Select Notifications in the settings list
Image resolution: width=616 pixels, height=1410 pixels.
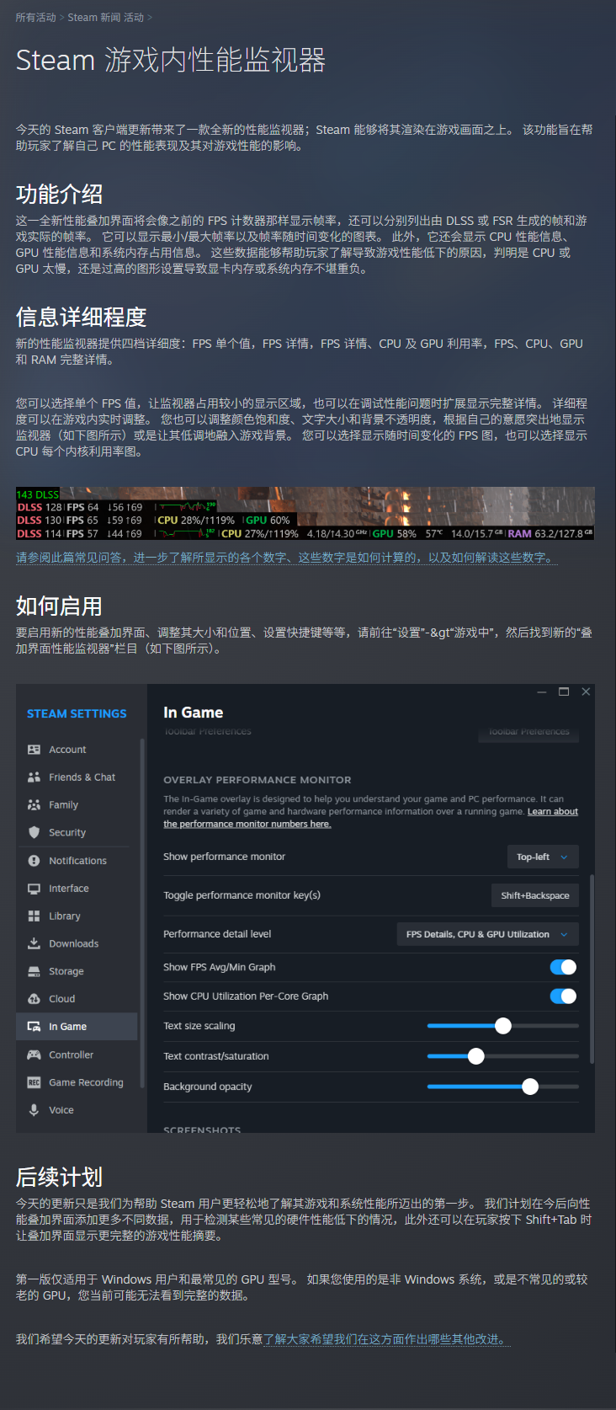[77, 861]
